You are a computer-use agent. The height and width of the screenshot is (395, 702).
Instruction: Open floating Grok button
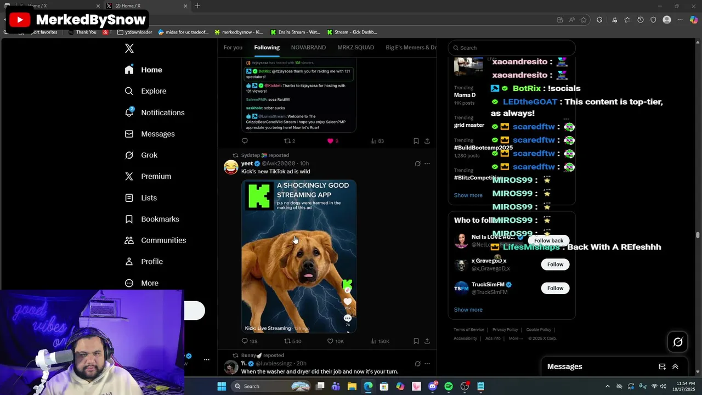pyautogui.click(x=678, y=342)
